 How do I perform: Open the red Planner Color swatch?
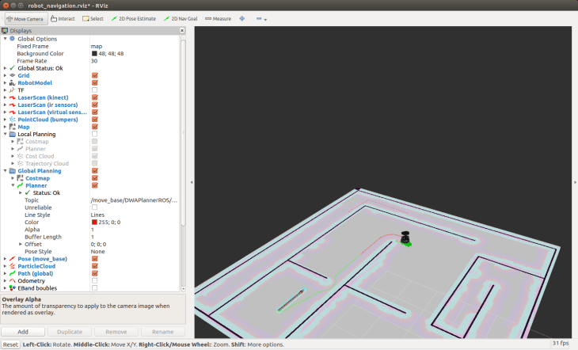tap(94, 222)
